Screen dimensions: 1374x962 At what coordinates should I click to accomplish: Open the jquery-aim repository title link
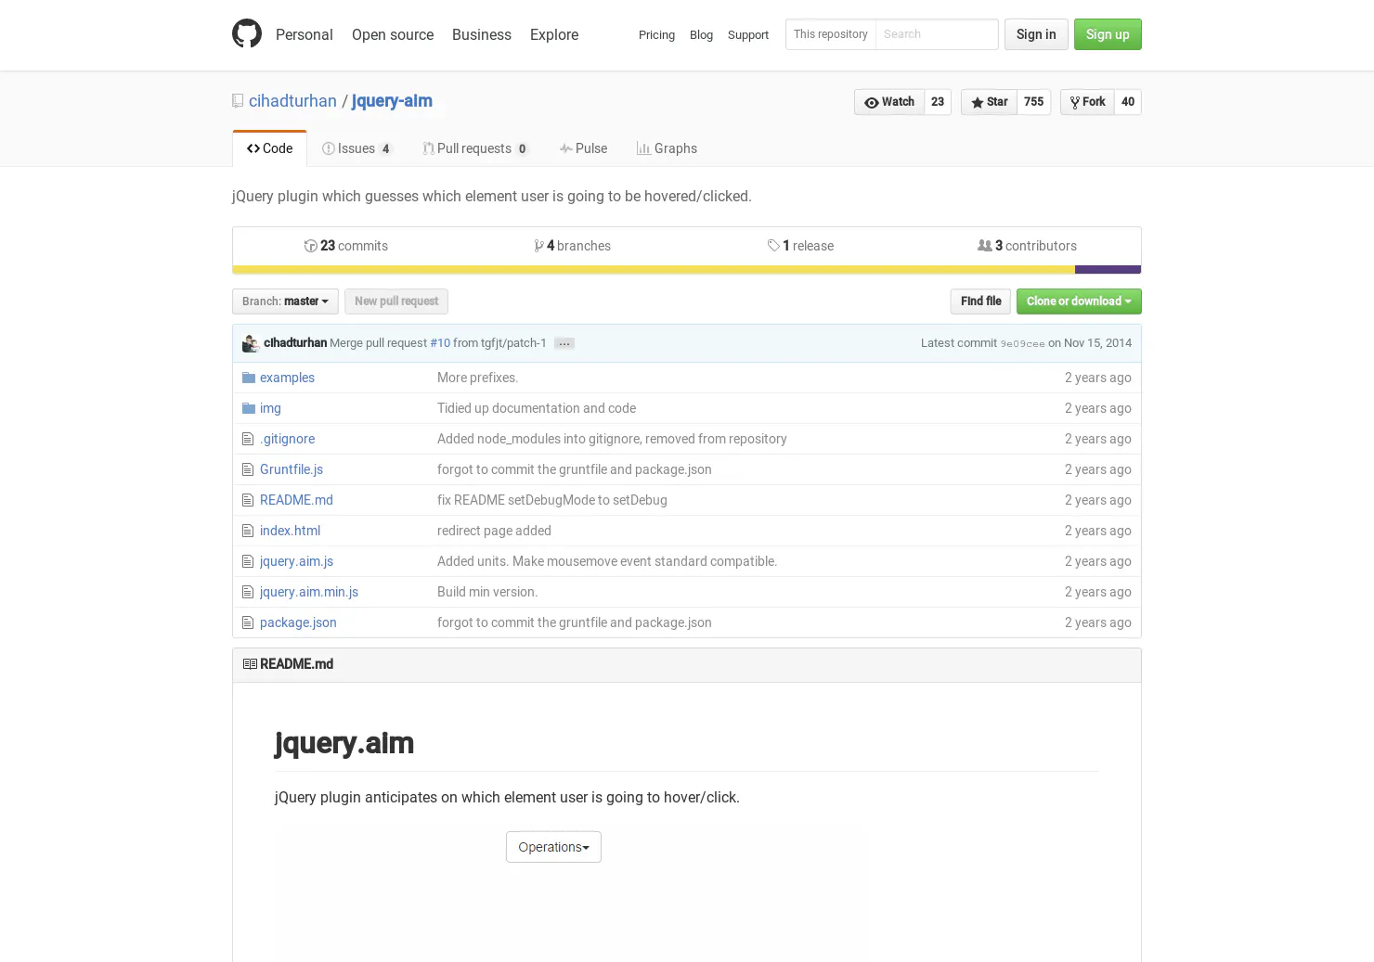(392, 101)
